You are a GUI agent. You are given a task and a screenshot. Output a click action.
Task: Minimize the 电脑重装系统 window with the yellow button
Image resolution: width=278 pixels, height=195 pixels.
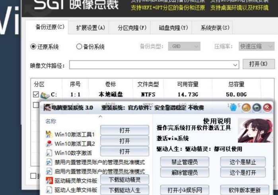tap(246, 107)
